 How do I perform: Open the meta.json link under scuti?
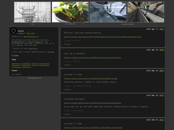(31, 33)
